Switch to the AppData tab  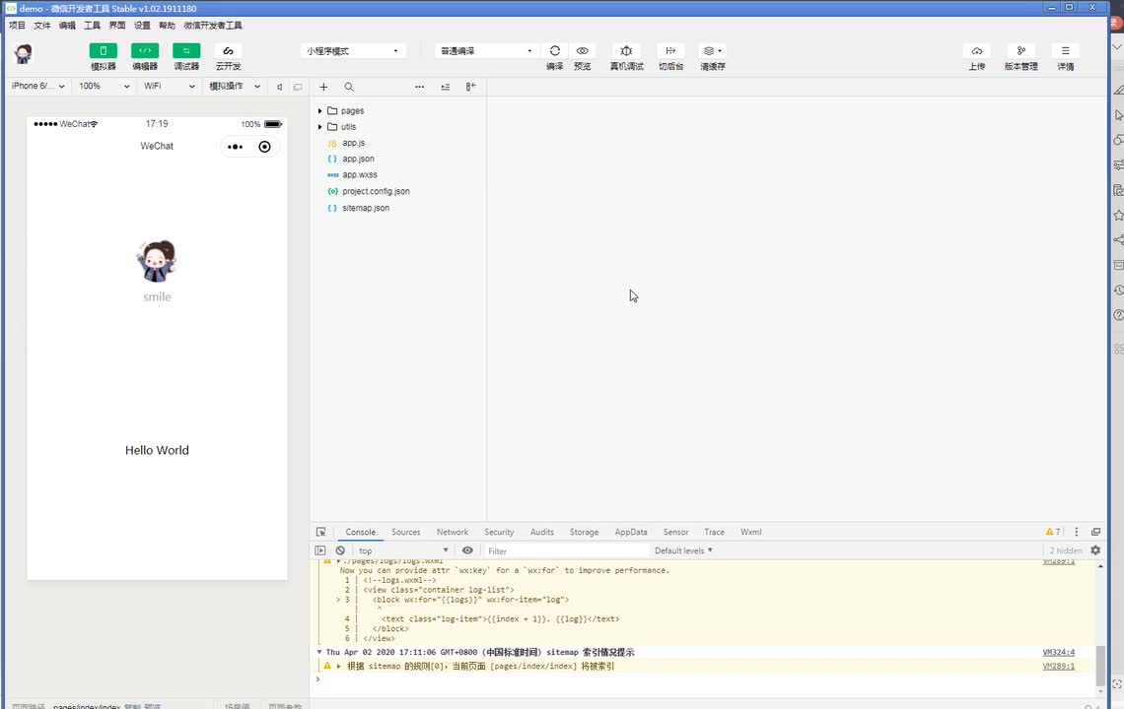pyautogui.click(x=631, y=532)
